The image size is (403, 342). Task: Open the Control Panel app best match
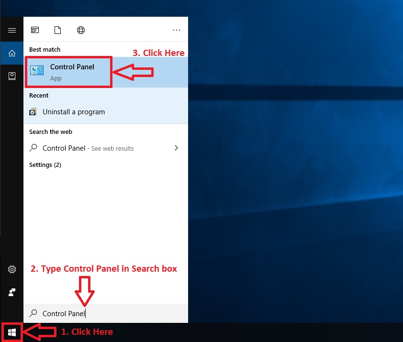pyautogui.click(x=106, y=72)
